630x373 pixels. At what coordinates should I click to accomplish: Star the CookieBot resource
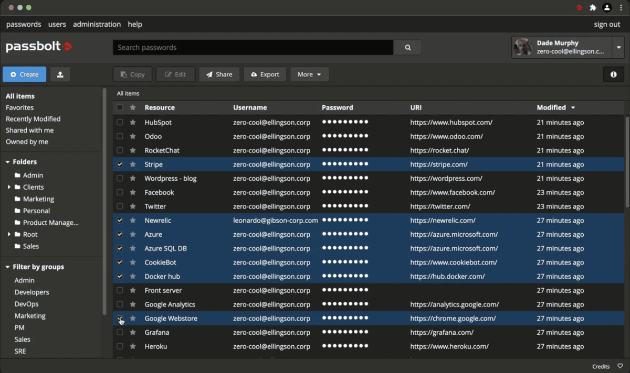(x=133, y=262)
